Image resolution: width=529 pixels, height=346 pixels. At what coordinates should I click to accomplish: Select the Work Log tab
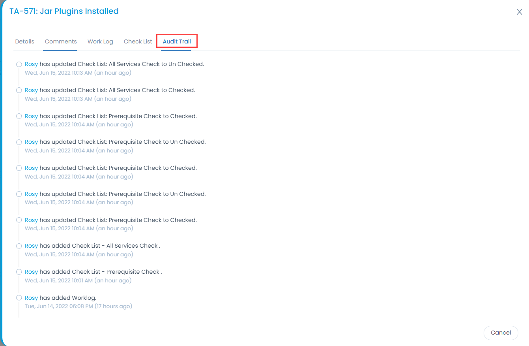pyautogui.click(x=100, y=41)
